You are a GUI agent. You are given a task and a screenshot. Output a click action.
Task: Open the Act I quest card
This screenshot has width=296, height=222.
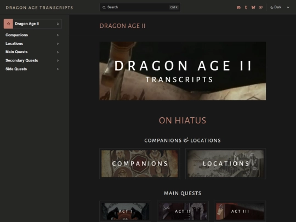(126, 211)
